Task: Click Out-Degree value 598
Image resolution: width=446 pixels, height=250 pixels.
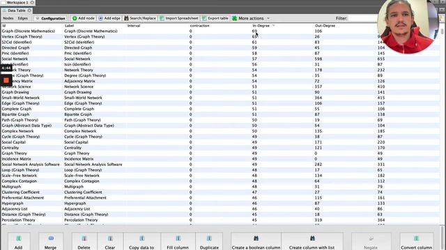Action: click(x=318, y=59)
